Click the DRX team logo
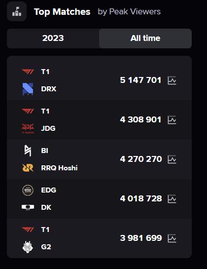 28,89
